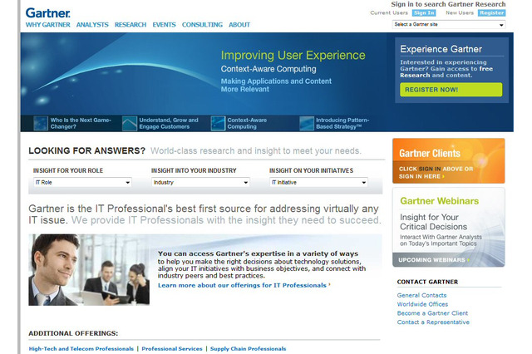Expand the IT Role dropdown
Image resolution: width=532 pixels, height=354 pixels.
[x=82, y=183]
